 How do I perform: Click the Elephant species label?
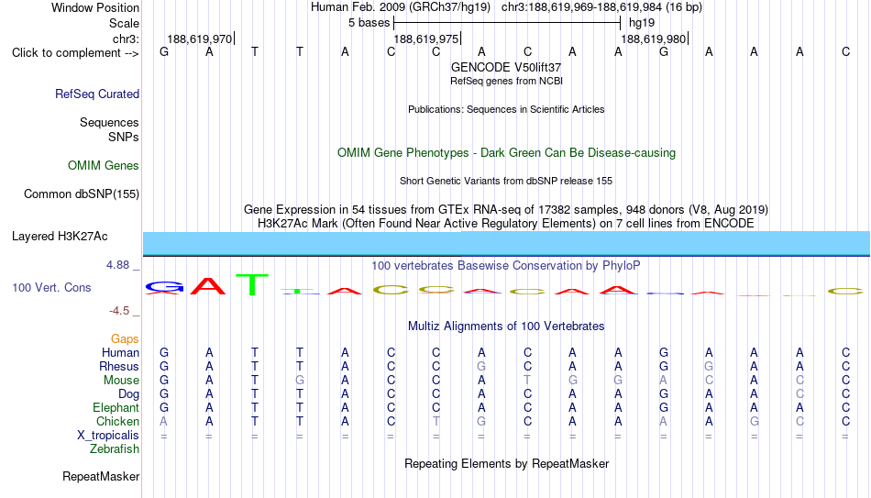click(x=116, y=408)
